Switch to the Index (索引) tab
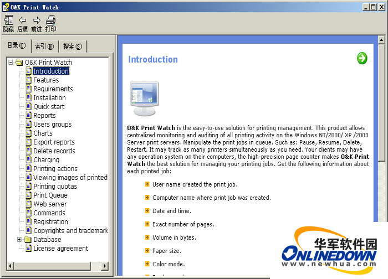This screenshot has width=388, height=279. 44,46
